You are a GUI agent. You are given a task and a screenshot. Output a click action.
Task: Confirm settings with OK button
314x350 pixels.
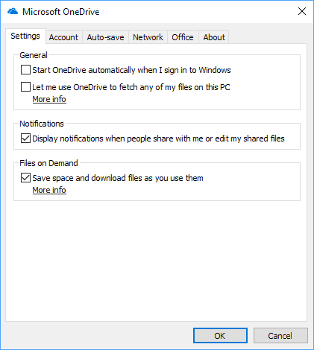pos(220,336)
